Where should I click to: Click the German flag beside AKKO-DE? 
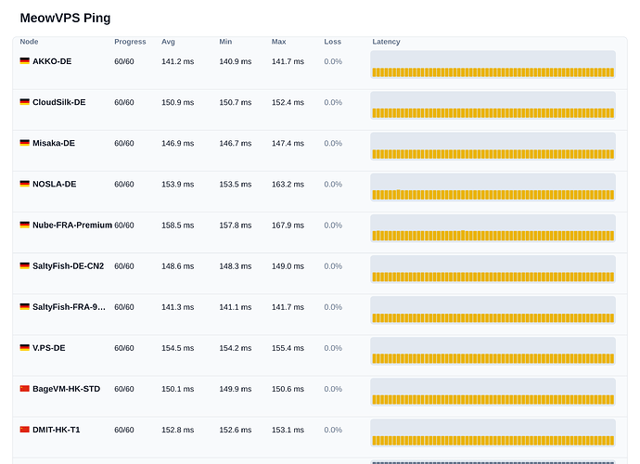click(24, 61)
